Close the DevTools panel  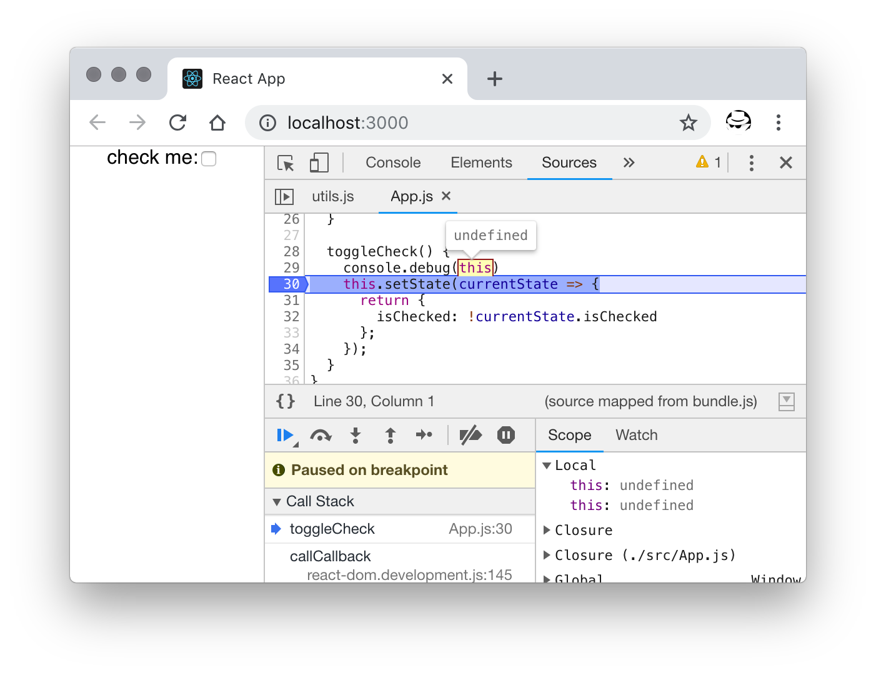(x=786, y=163)
